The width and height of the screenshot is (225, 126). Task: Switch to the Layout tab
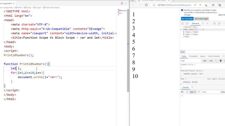(203, 56)
